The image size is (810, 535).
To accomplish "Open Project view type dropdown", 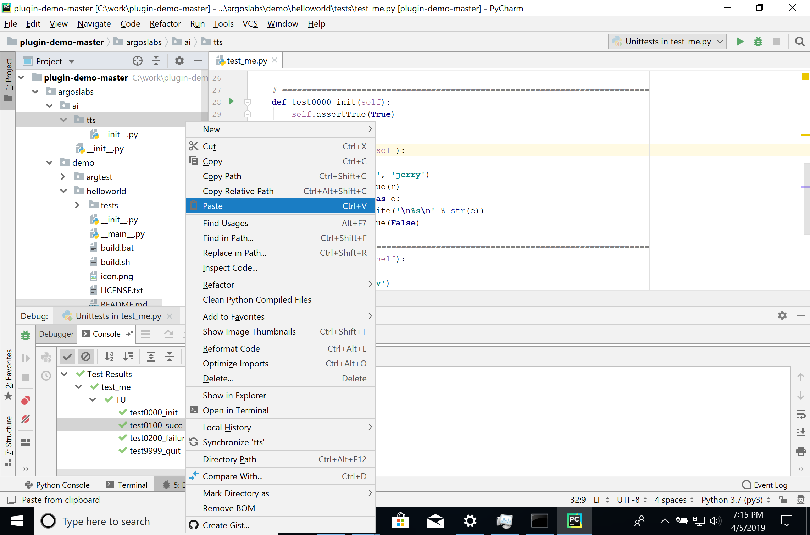I will 72,61.
